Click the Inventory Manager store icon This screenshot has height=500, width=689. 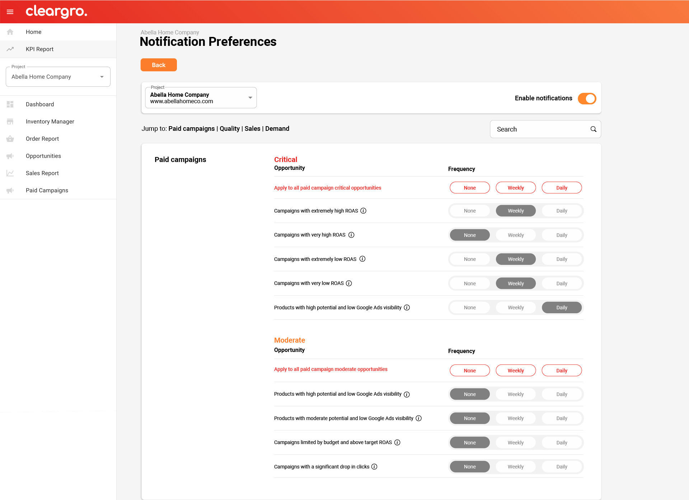pos(10,122)
